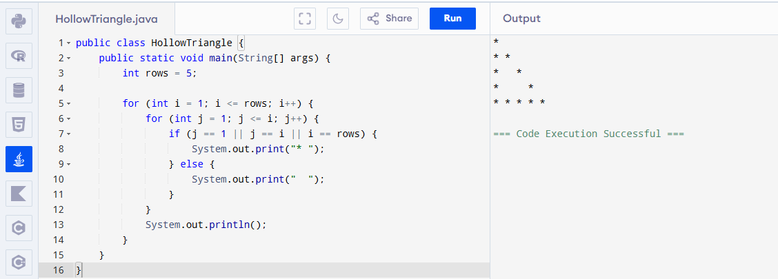The image size is (778, 279).
Task: Collapse the outer for loop at line 5
Action: (x=69, y=104)
